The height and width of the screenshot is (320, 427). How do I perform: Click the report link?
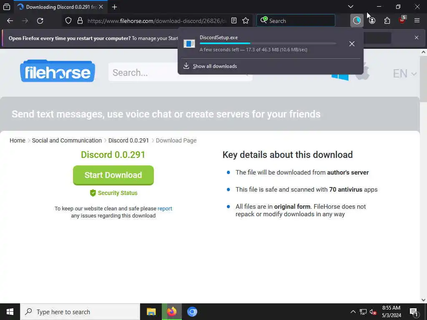[x=165, y=208]
